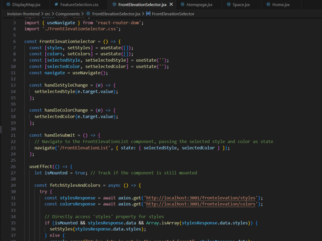Open the FeatureSelection.css tab
Image resolution: width=322 pixels, height=241 pixels.
click(x=79, y=4)
